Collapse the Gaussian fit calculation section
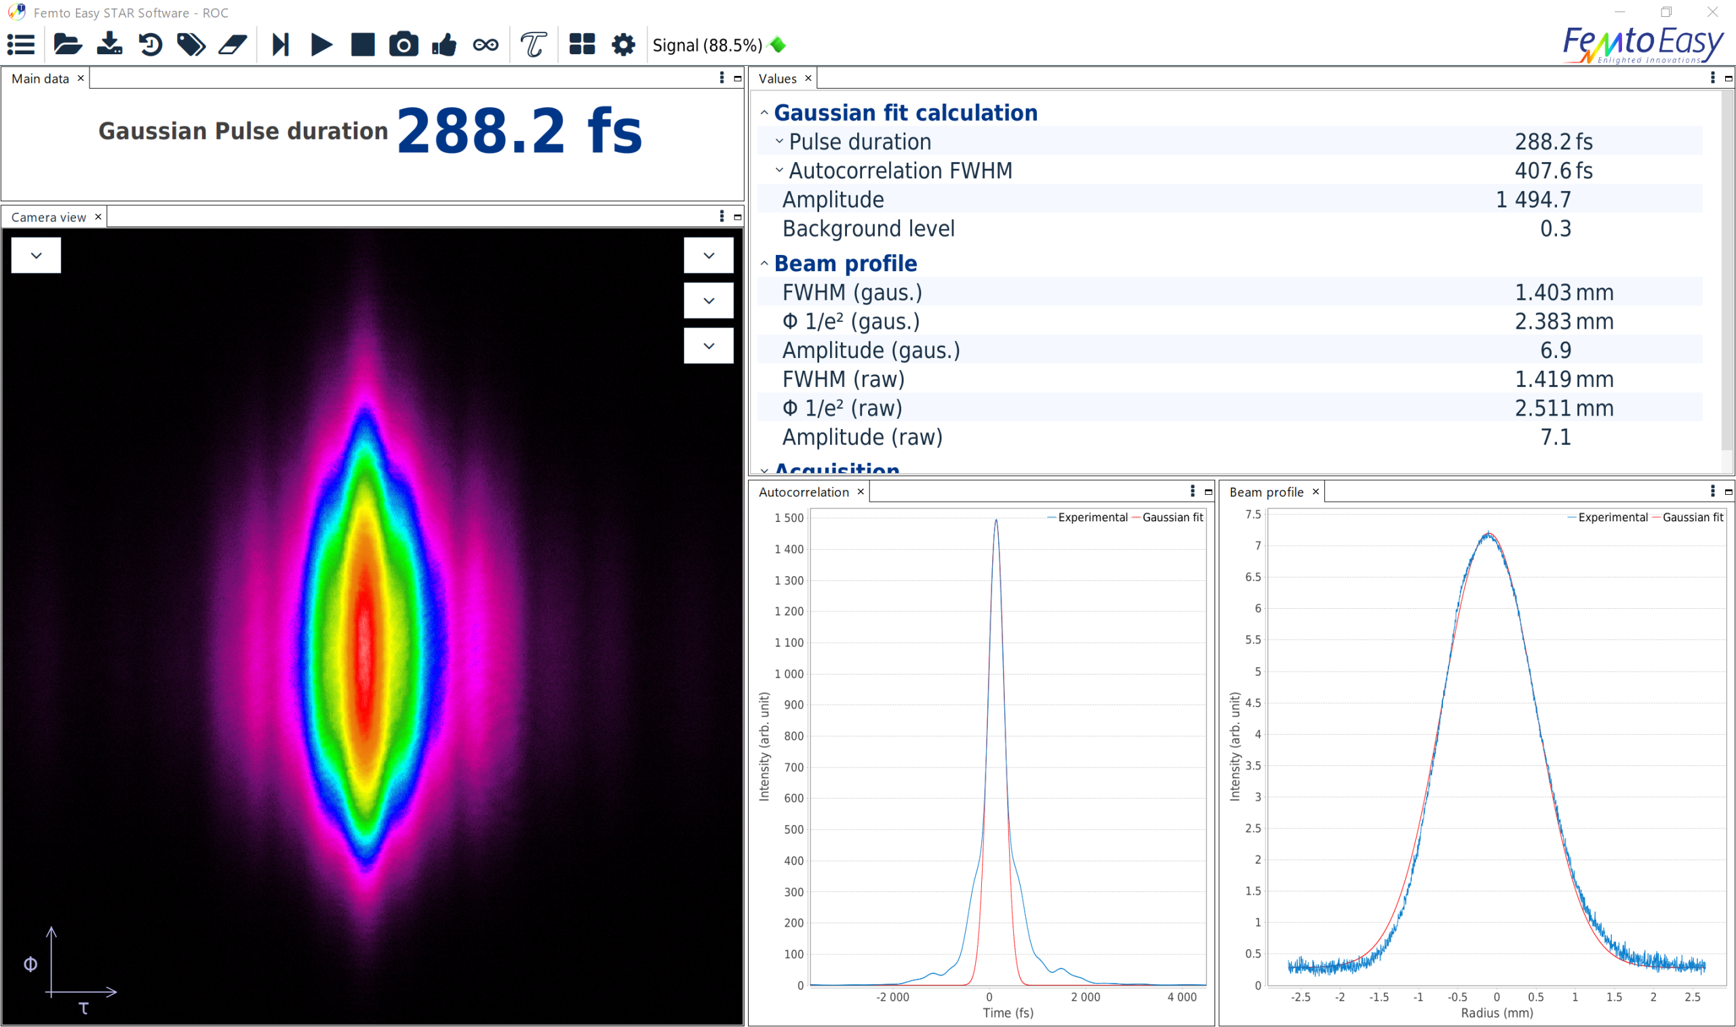 coord(764,113)
